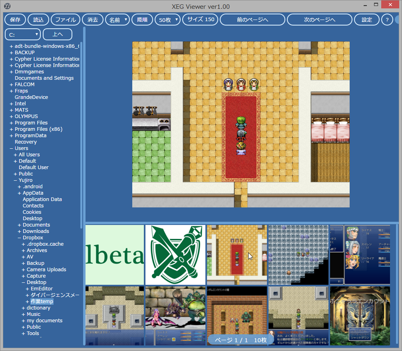Expand the Archives folder
The width and height of the screenshot is (402, 351).
tap(24, 250)
